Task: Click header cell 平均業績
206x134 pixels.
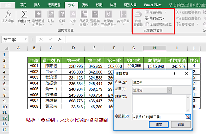Action: tap(177, 60)
